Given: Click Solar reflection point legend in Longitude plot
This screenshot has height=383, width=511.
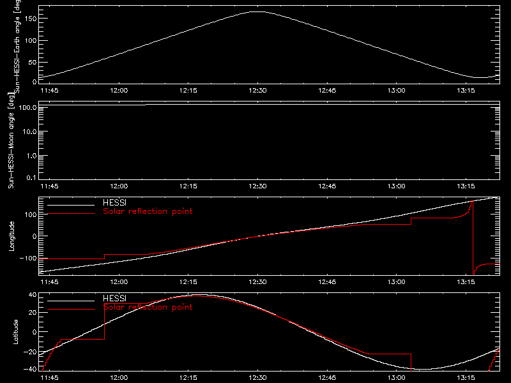Looking at the screenshot, I should pos(148,211).
